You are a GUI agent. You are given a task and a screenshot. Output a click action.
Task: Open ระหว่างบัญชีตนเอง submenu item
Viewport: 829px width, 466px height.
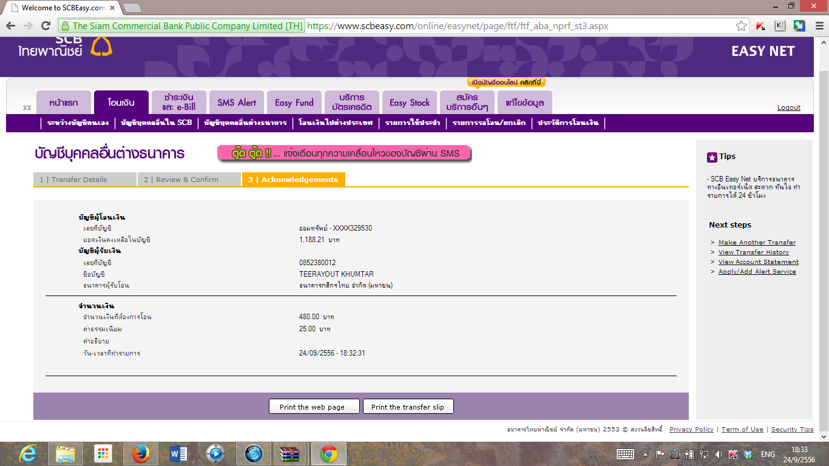click(x=78, y=123)
